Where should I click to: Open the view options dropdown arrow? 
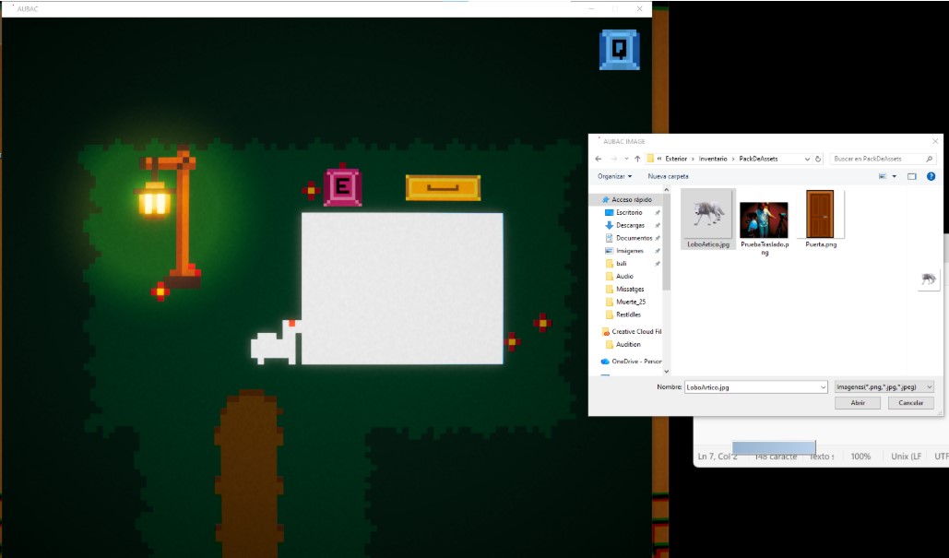coord(894,176)
